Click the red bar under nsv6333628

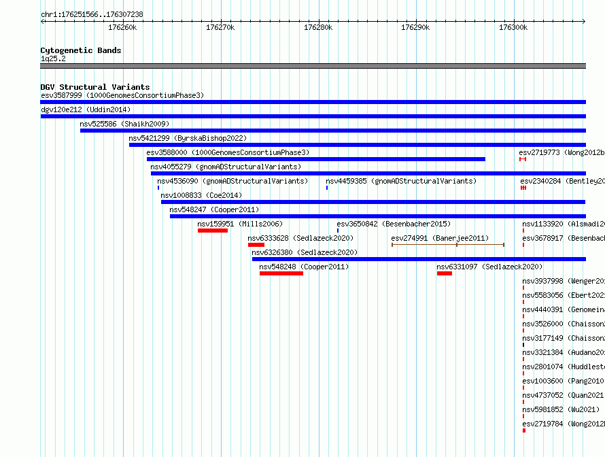click(x=256, y=245)
